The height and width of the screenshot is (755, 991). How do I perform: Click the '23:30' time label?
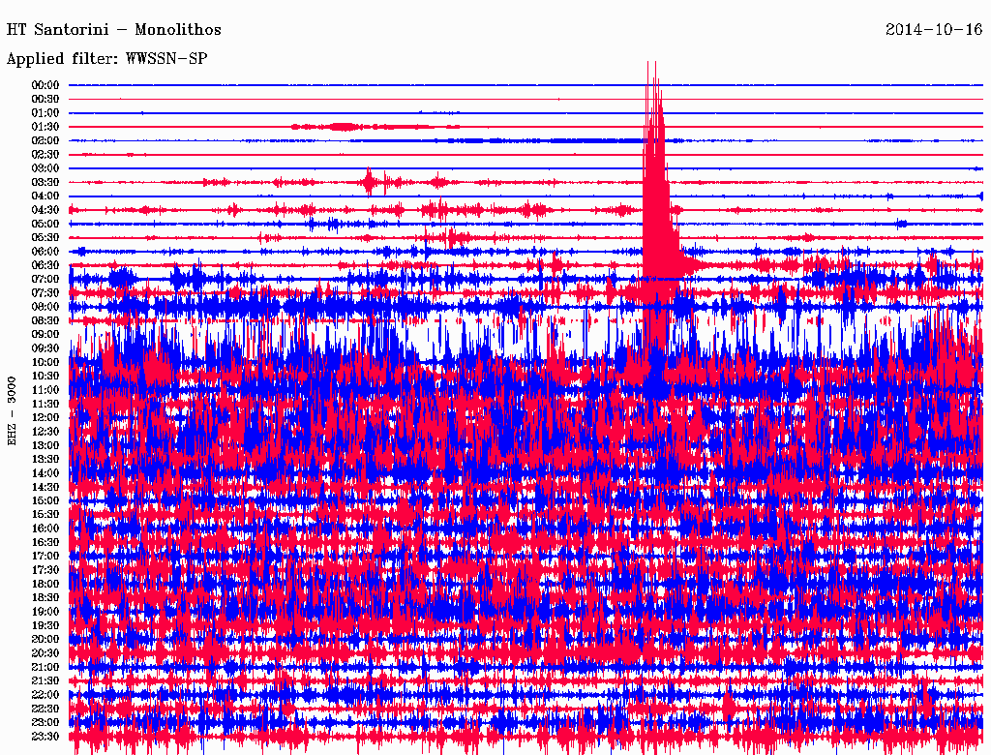45,737
